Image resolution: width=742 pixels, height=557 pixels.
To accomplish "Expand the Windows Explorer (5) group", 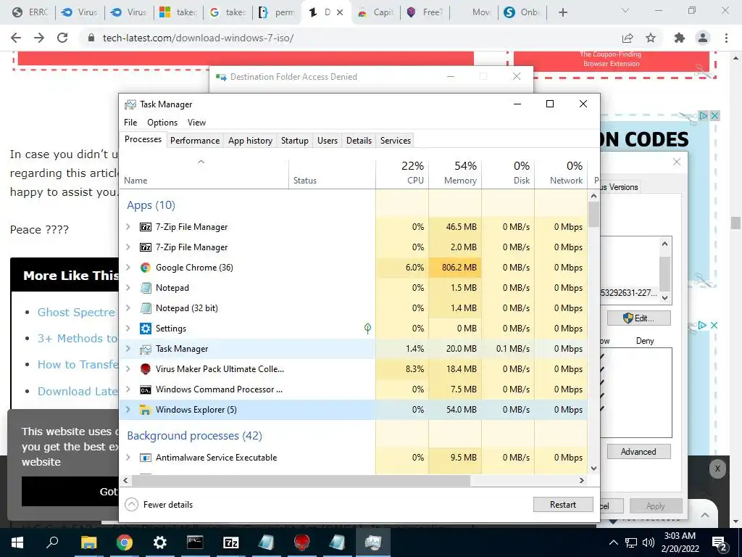I will coord(128,410).
